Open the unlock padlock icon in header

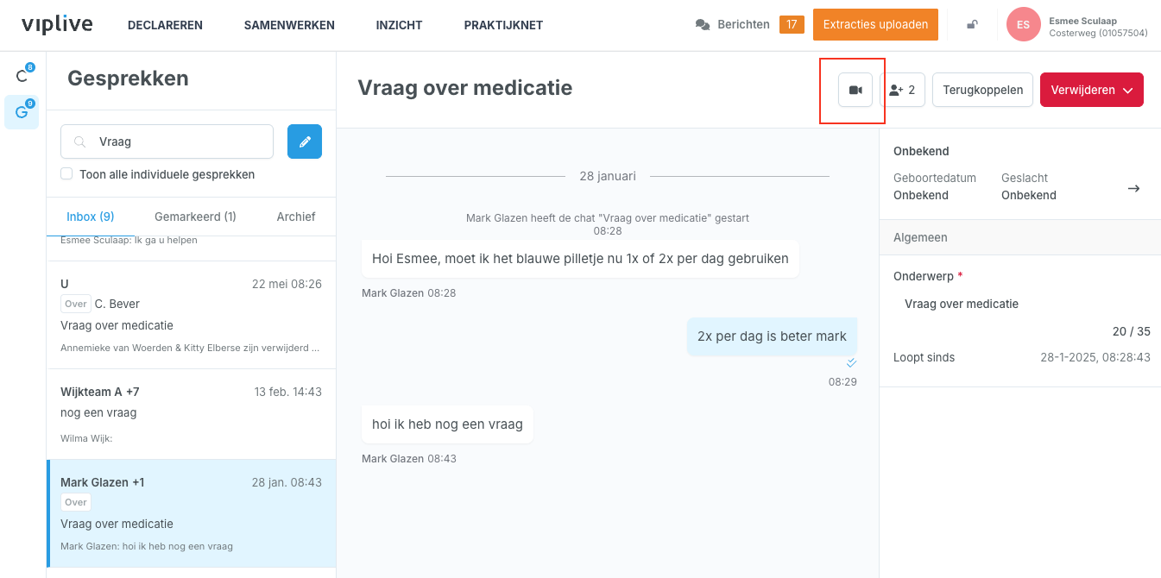[x=972, y=25]
